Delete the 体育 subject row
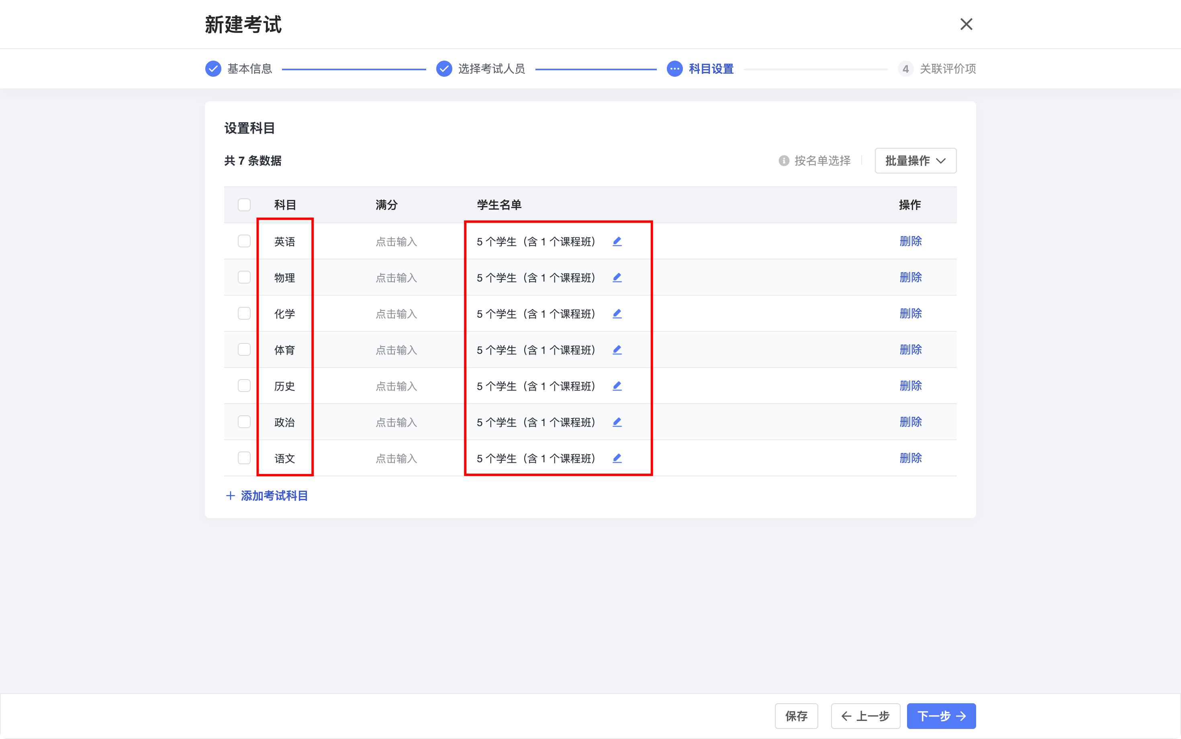The width and height of the screenshot is (1181, 739). point(910,349)
